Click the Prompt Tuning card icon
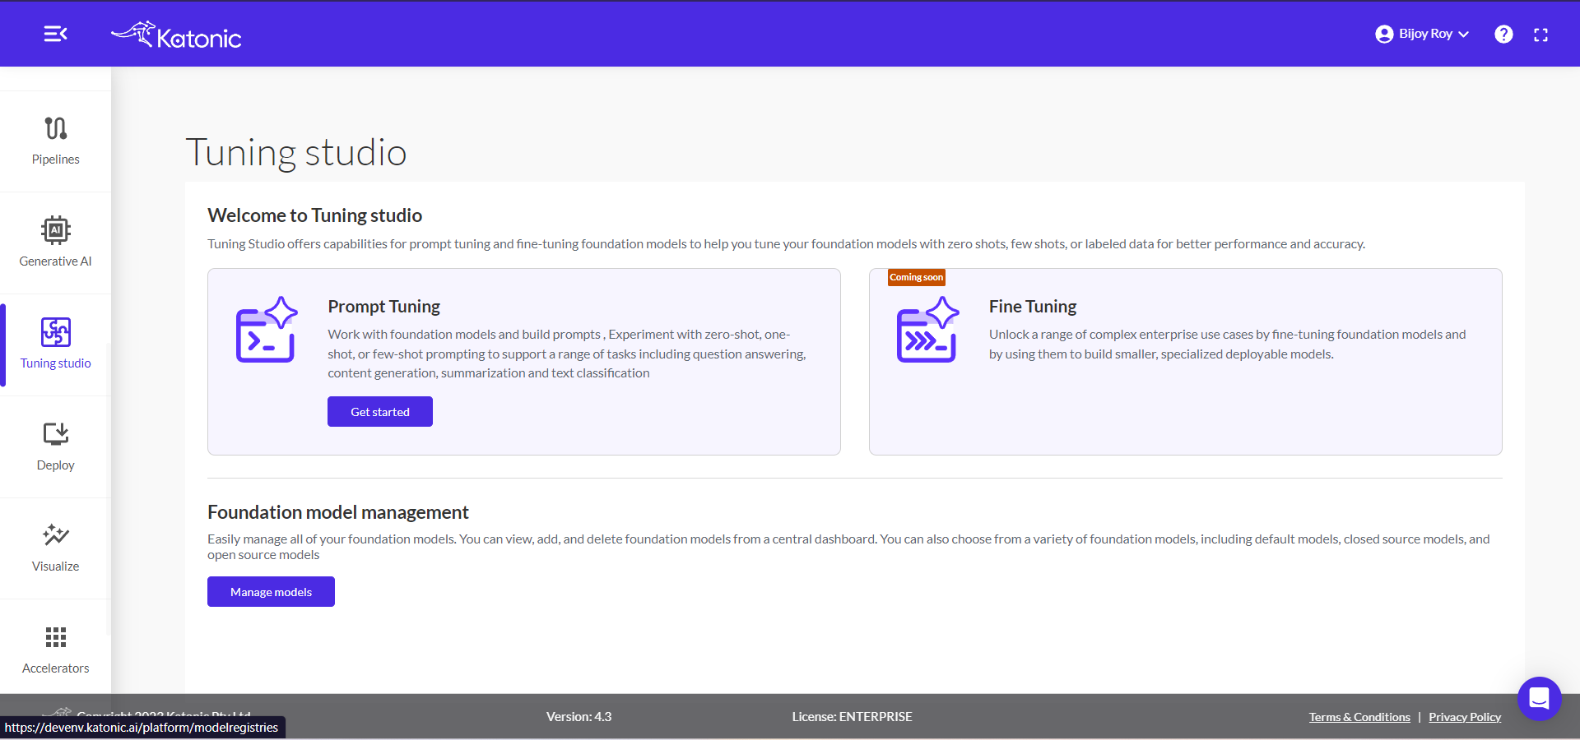This screenshot has width=1580, height=740. (267, 330)
